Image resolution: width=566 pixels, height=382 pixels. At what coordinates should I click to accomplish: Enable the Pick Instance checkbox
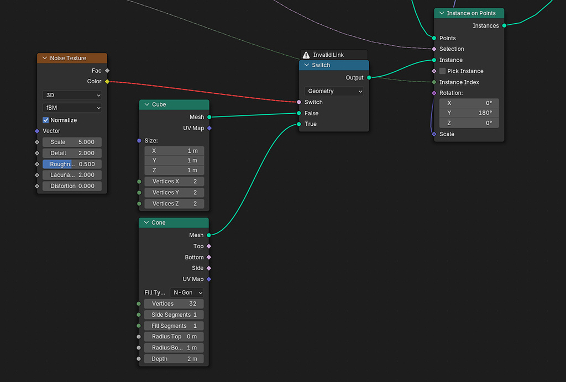point(443,71)
